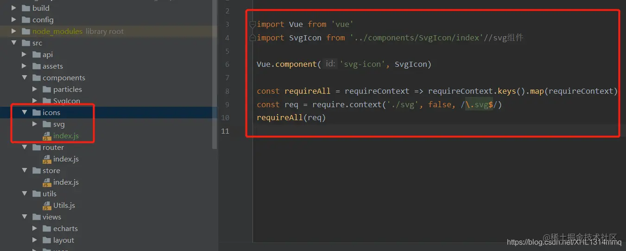Click the build folder icon
This screenshot has height=251, width=626.
(x=26, y=8)
